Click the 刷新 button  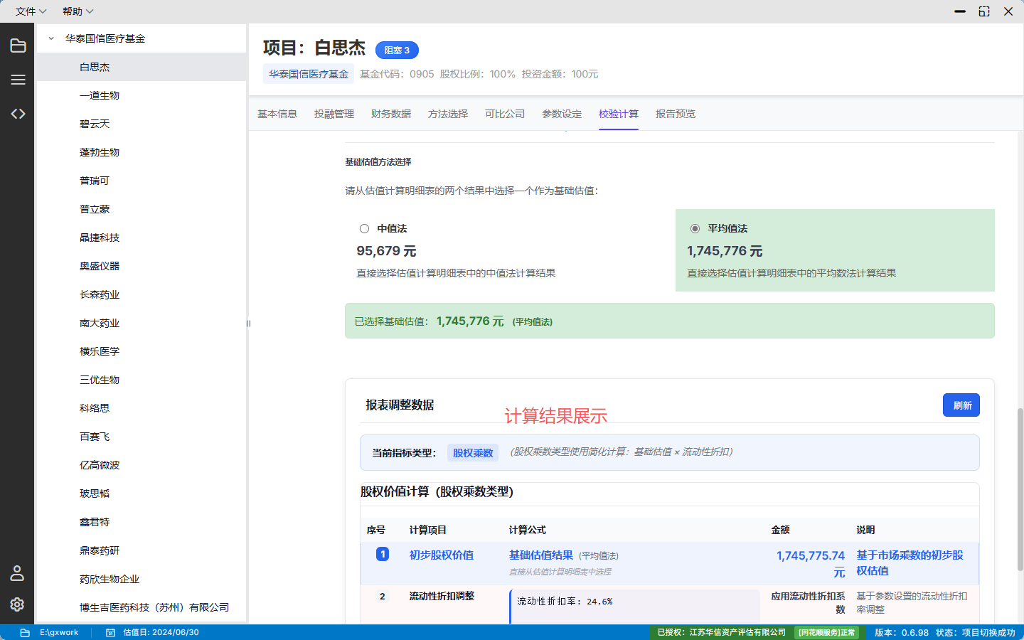(x=961, y=405)
